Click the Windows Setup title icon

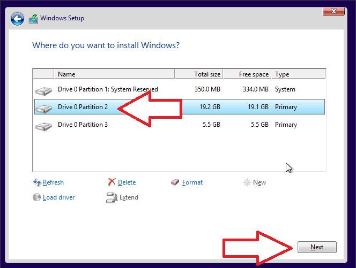coord(33,19)
